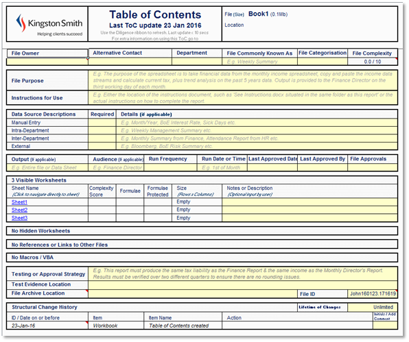Click the Inter-Department details field

click(257, 138)
